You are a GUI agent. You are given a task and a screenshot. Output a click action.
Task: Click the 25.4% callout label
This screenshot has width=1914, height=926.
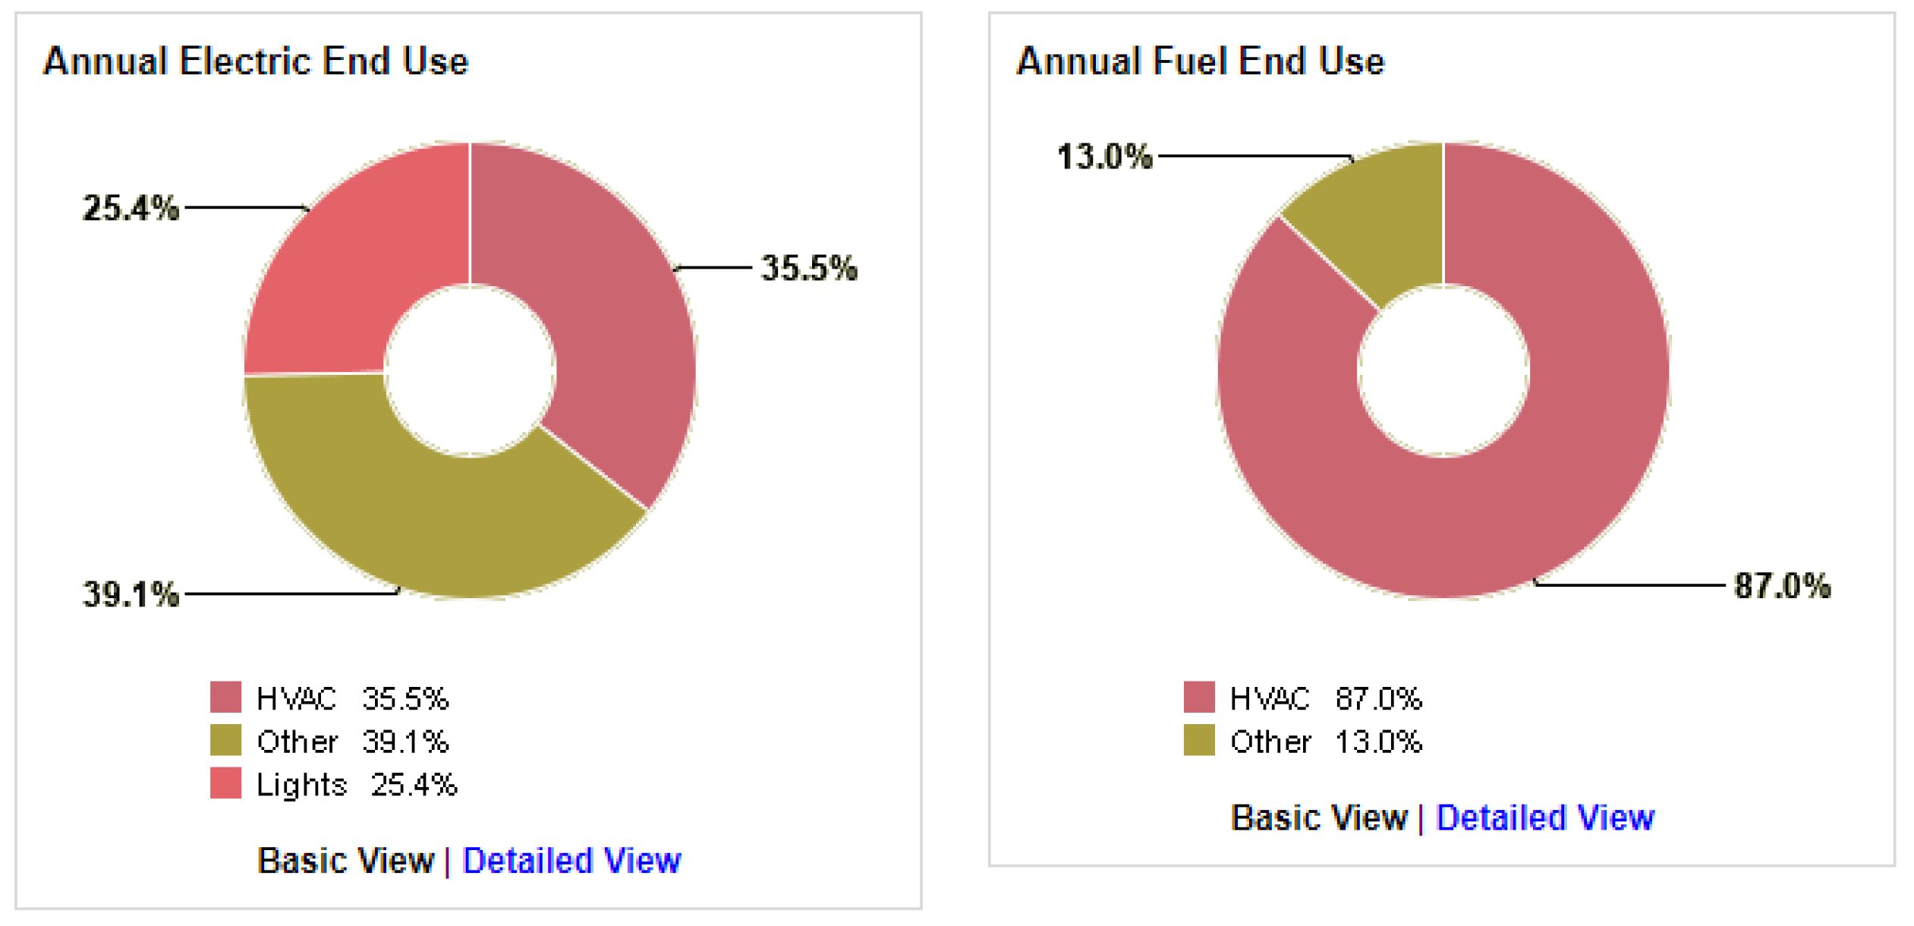(x=131, y=208)
